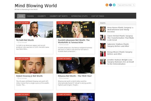
Task: Click the comment icon under Robert Downey Jr
Action: [18, 78]
